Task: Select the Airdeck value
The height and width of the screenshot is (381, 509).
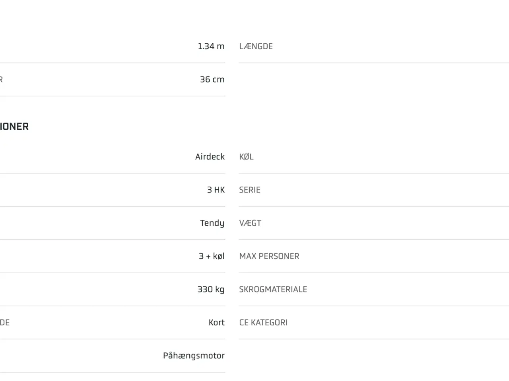Action: (210, 157)
